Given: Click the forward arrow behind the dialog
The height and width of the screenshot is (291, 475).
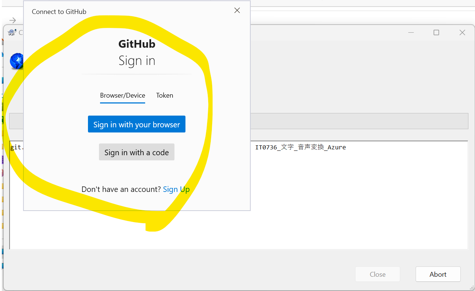Looking at the screenshot, I should pos(12,20).
